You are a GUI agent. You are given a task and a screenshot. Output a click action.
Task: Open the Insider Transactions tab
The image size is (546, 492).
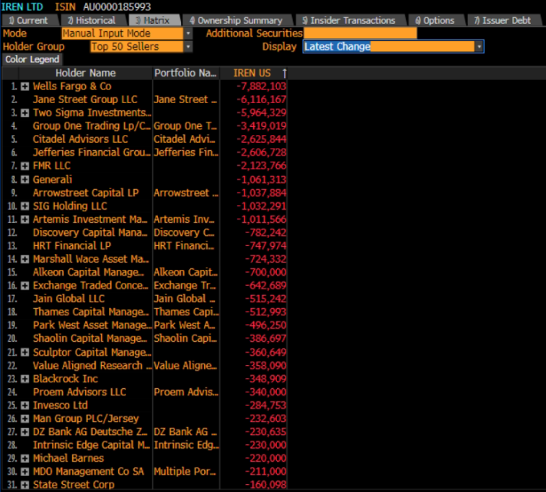pyautogui.click(x=350, y=20)
